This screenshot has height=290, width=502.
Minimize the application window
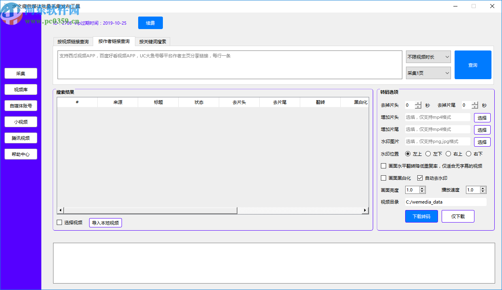455,6
